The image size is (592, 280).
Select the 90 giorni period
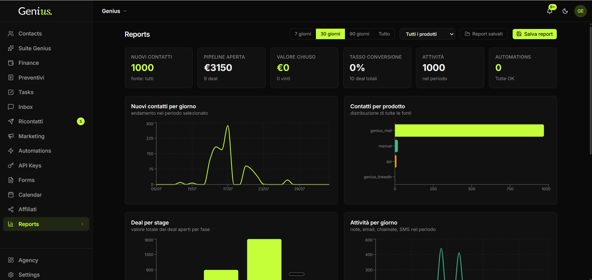click(x=359, y=34)
